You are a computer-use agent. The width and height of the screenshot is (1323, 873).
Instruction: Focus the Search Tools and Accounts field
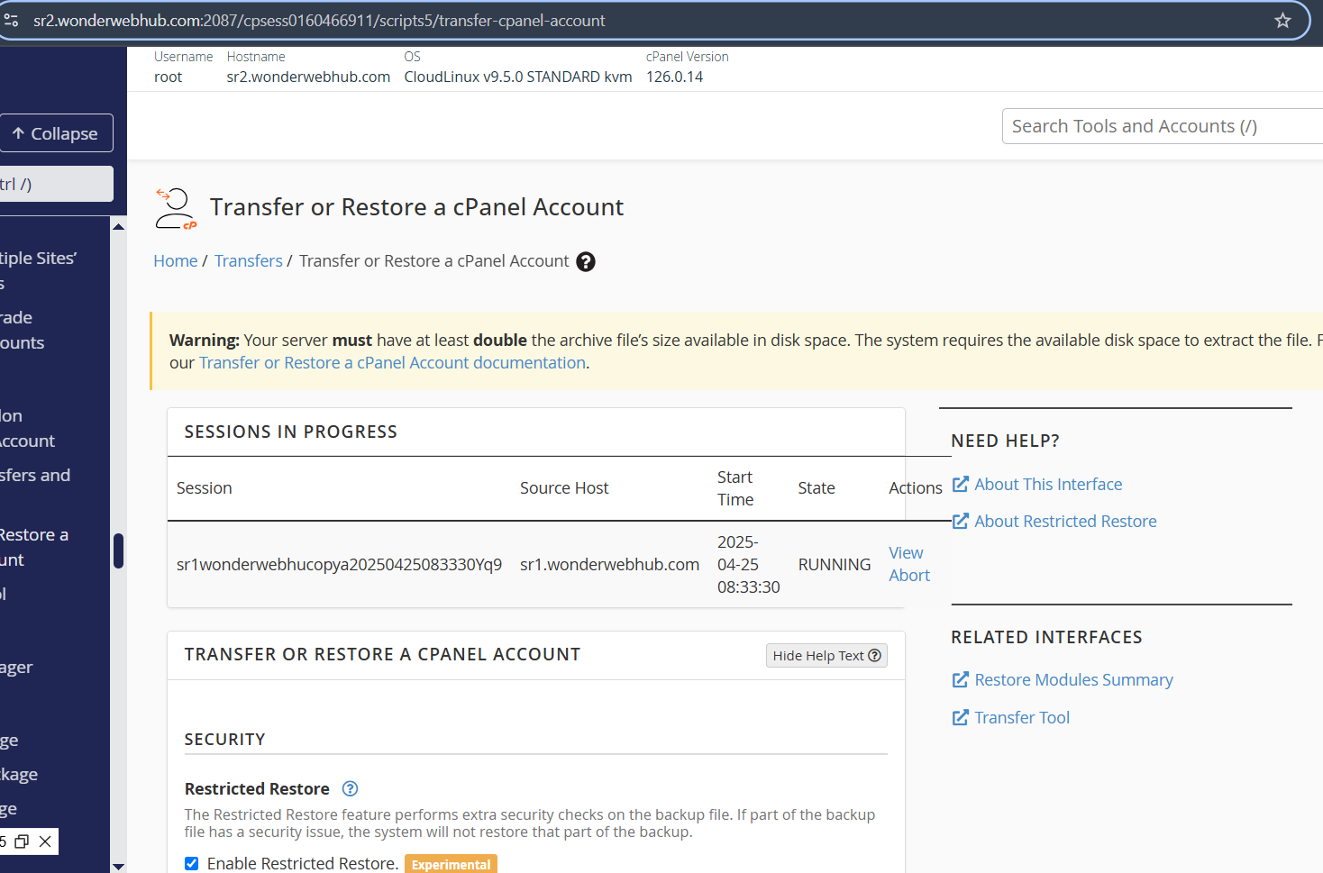pyautogui.click(x=1163, y=126)
